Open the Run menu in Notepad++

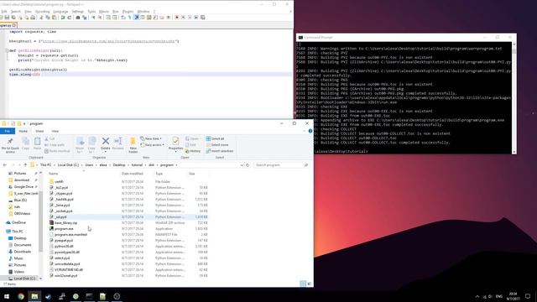point(116,12)
